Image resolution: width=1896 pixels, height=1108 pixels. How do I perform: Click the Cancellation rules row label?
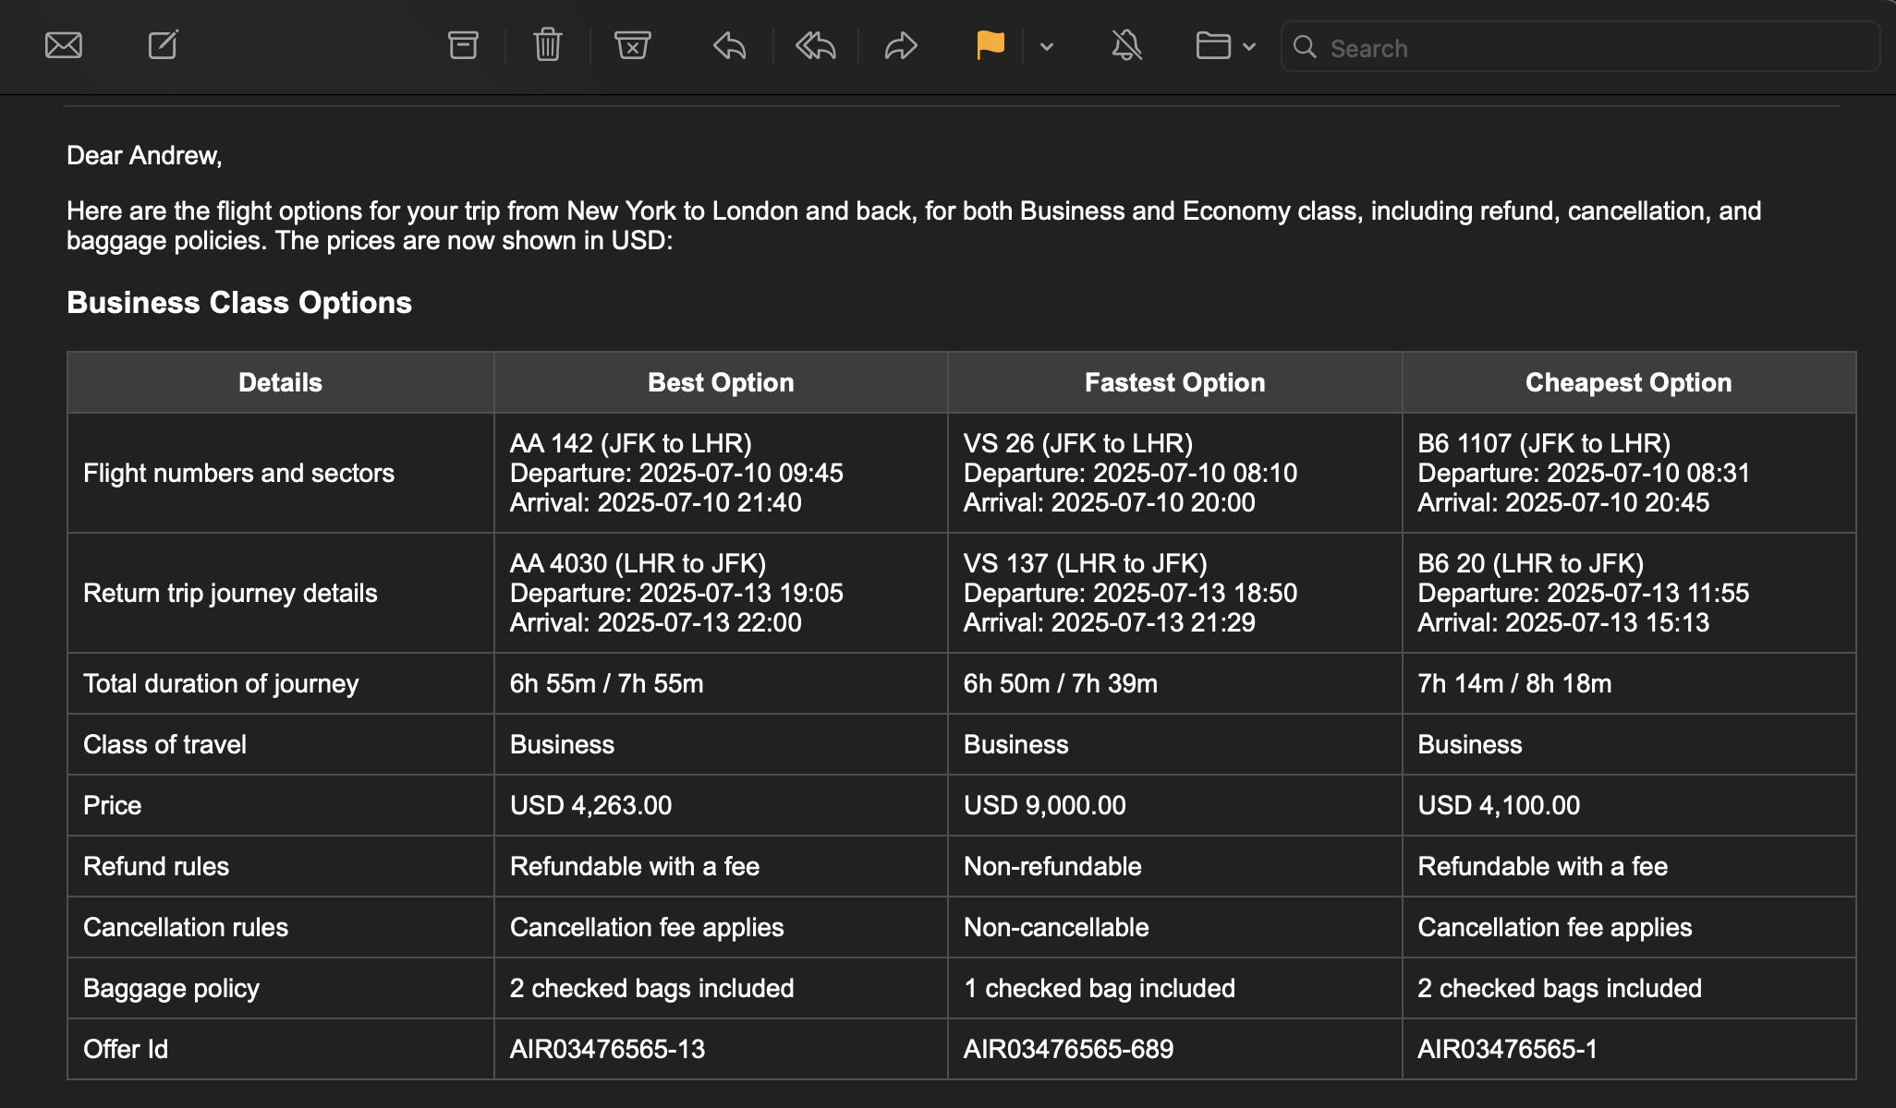coord(186,927)
